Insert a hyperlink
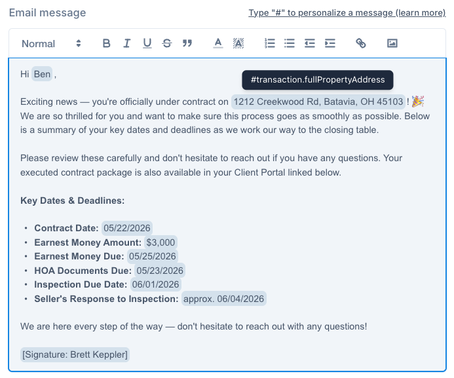The image size is (454, 378). pos(361,43)
